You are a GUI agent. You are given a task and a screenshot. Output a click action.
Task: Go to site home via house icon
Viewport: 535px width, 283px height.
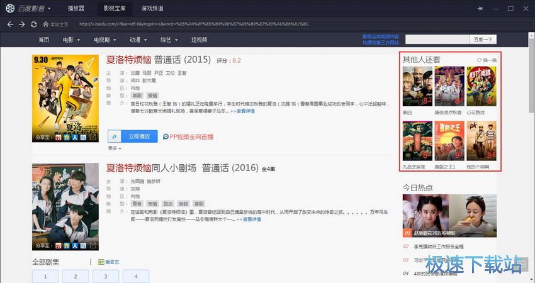(46, 24)
